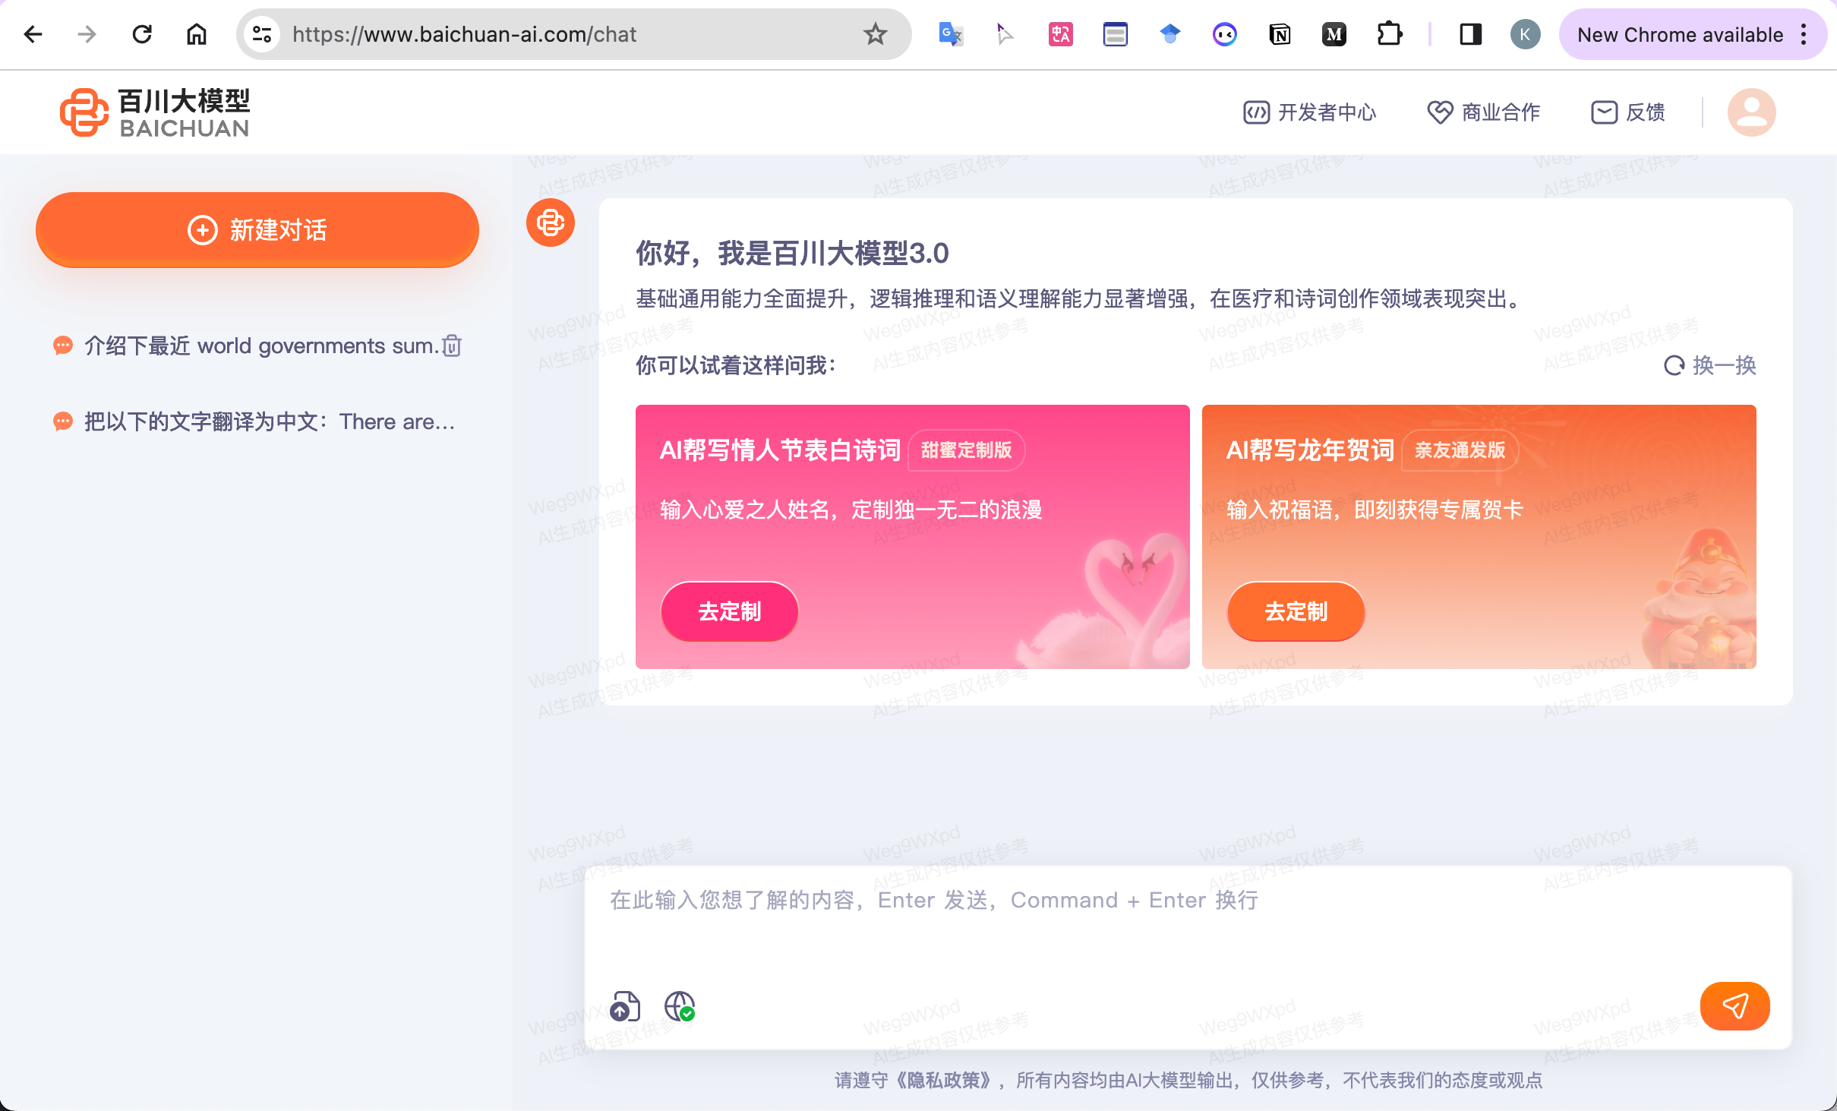
Task: Click 去定制 on Dragon Year greeting card
Action: click(x=1296, y=611)
